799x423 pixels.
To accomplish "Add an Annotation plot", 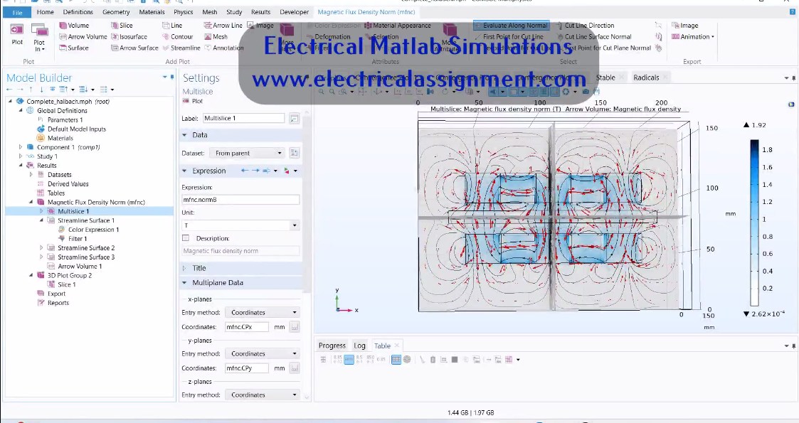I will [223, 48].
